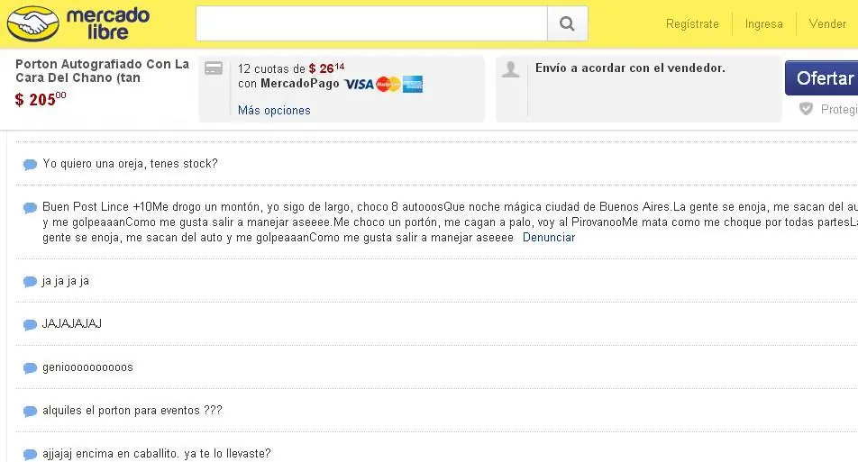The image size is (858, 462).
Task: Click the MasterCard logo
Action: 388,84
